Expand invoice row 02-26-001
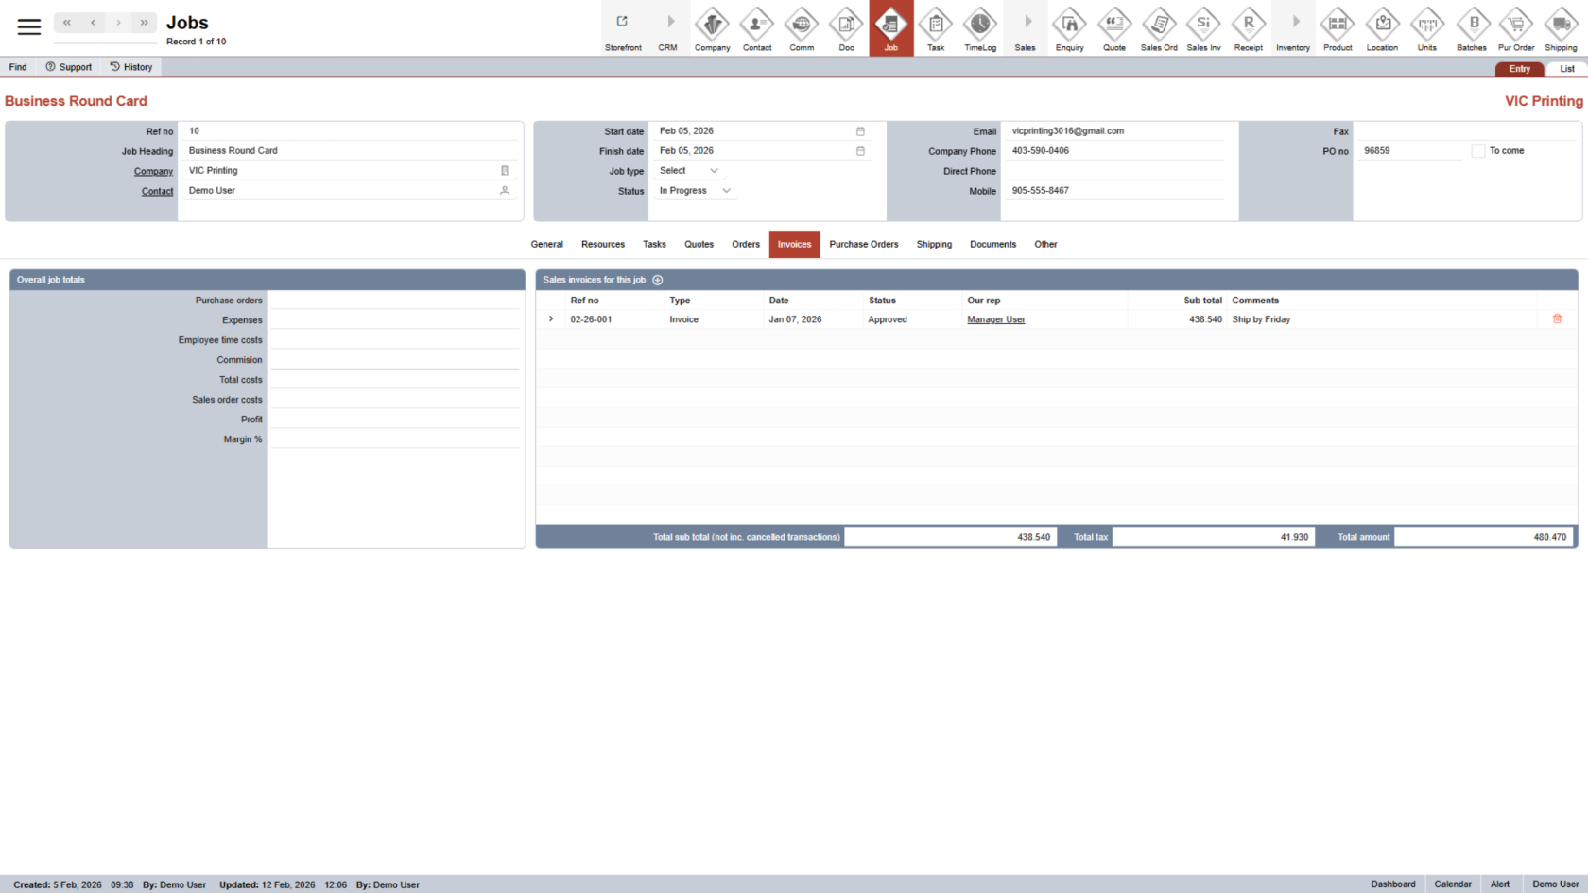Viewport: 1588px width, 893px height. coord(551,319)
